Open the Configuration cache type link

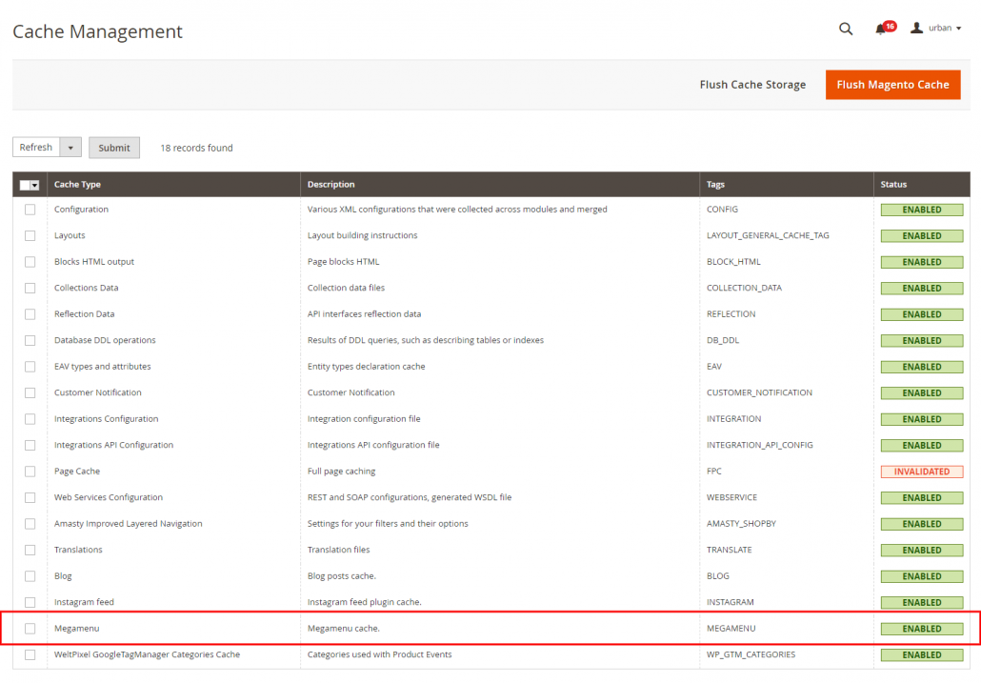[83, 209]
